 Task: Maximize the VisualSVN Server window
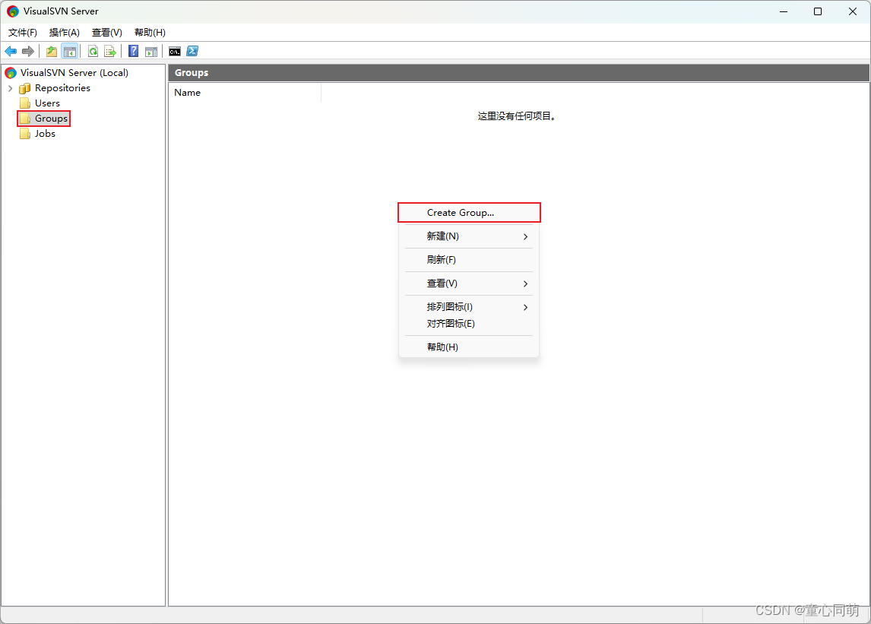pos(818,11)
